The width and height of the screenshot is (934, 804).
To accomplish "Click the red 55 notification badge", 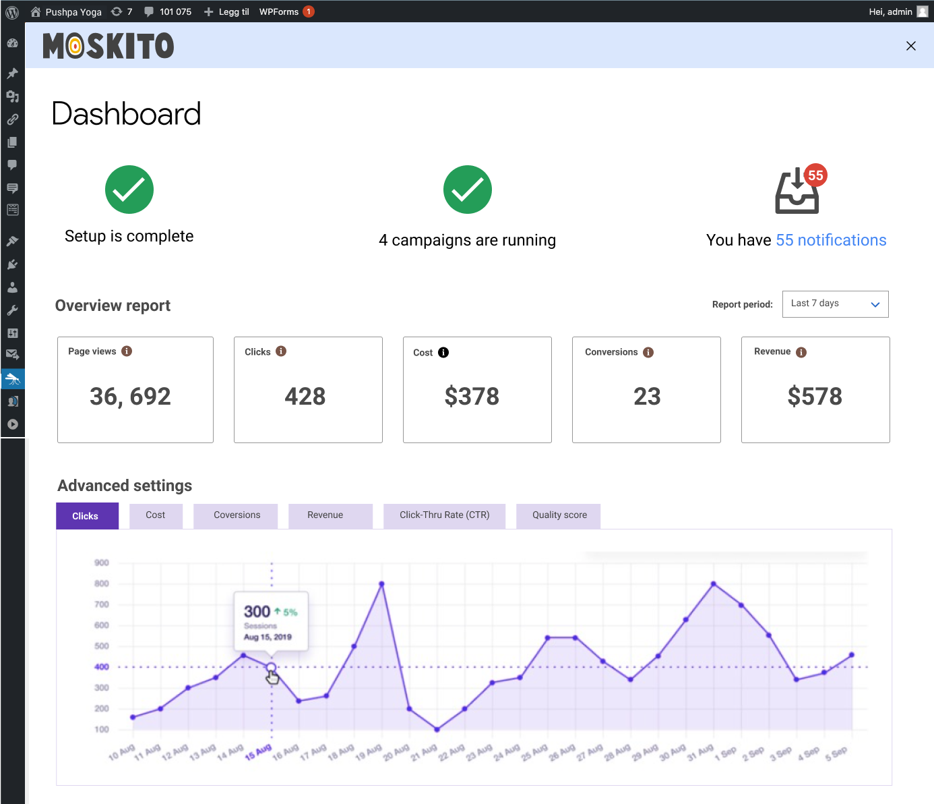I will pos(815,175).
